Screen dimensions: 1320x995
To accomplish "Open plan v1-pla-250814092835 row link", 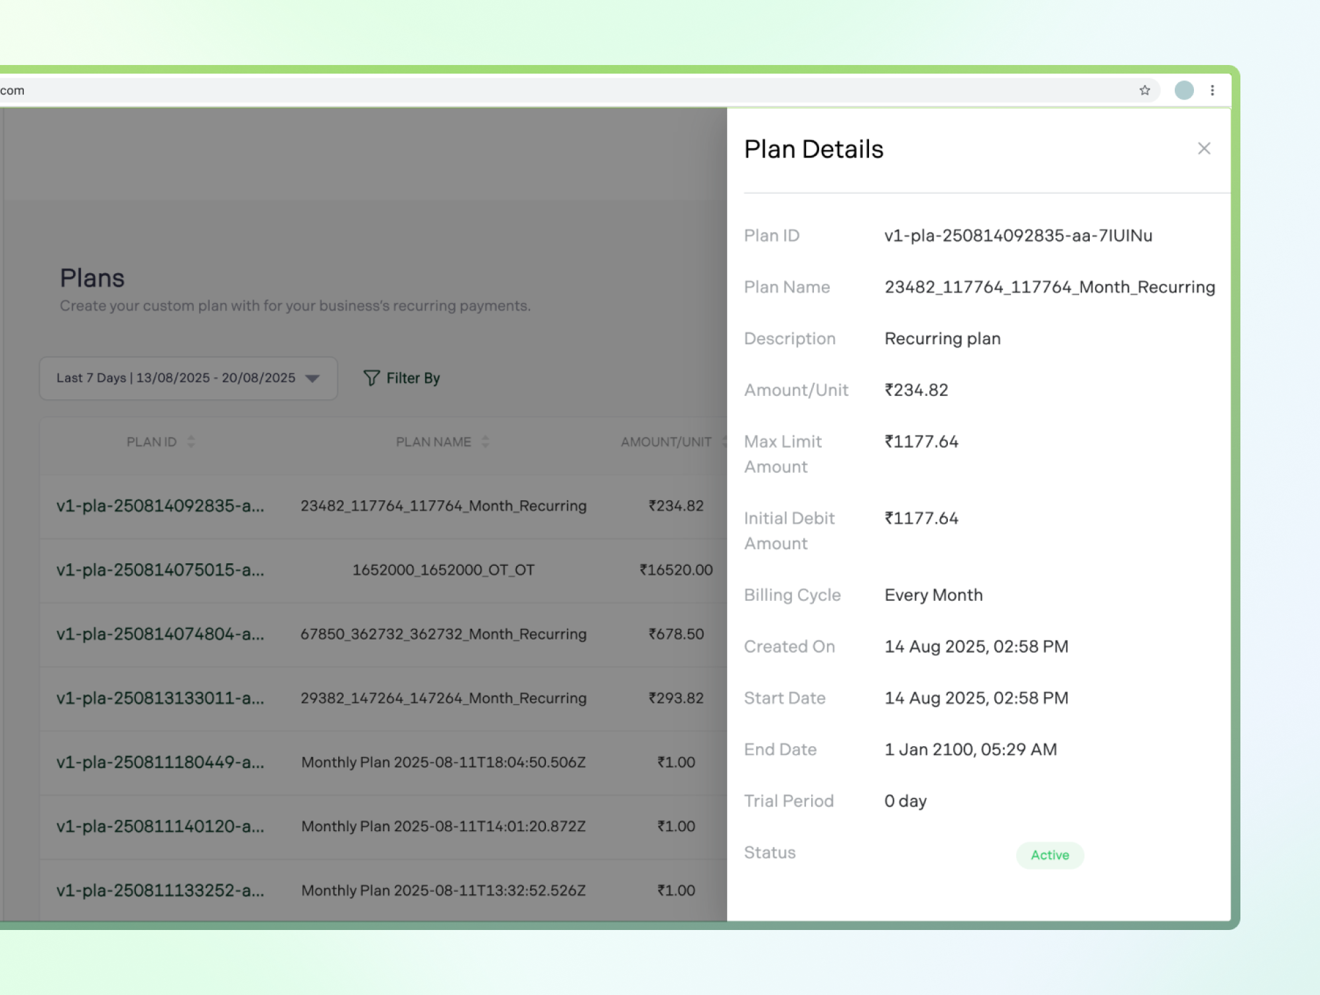I will (x=160, y=506).
